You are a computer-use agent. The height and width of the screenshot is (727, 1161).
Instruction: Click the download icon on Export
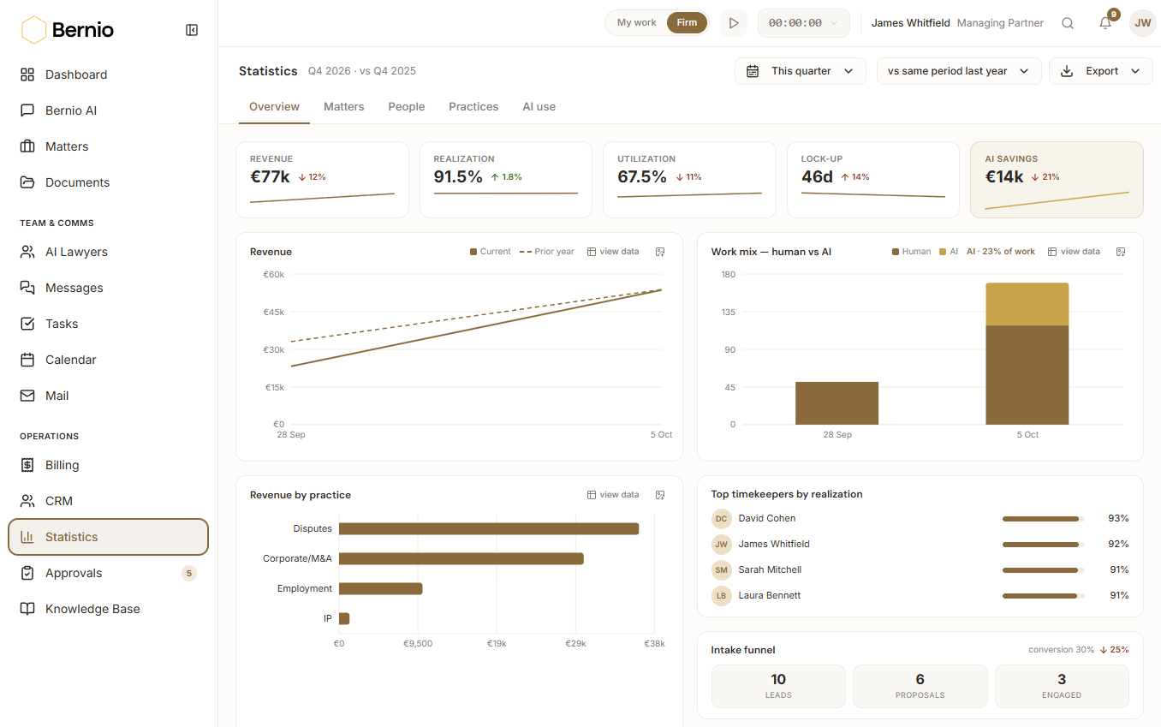tap(1067, 71)
